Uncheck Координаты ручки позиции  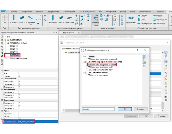[89, 65]
